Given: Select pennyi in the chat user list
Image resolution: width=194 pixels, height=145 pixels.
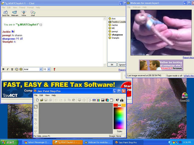Looking at the screenshot, I should point(113,31).
